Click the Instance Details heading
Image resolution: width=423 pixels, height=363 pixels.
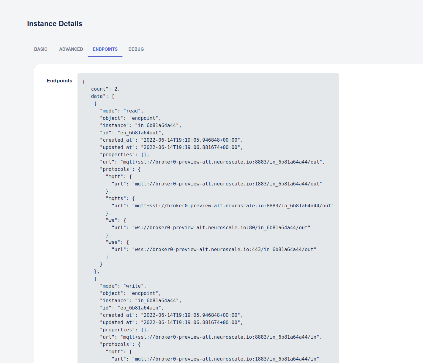click(x=55, y=24)
